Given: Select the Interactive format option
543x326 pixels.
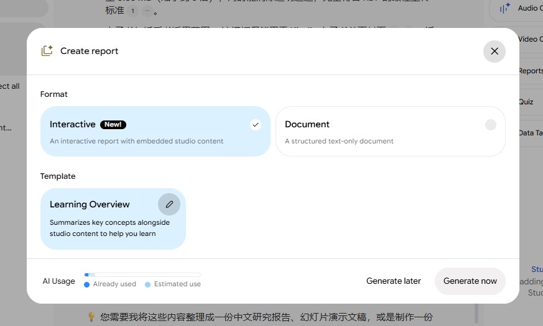Looking at the screenshot, I should click(x=155, y=132).
